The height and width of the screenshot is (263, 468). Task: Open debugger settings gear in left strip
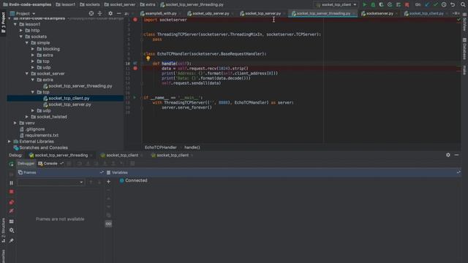(12, 231)
